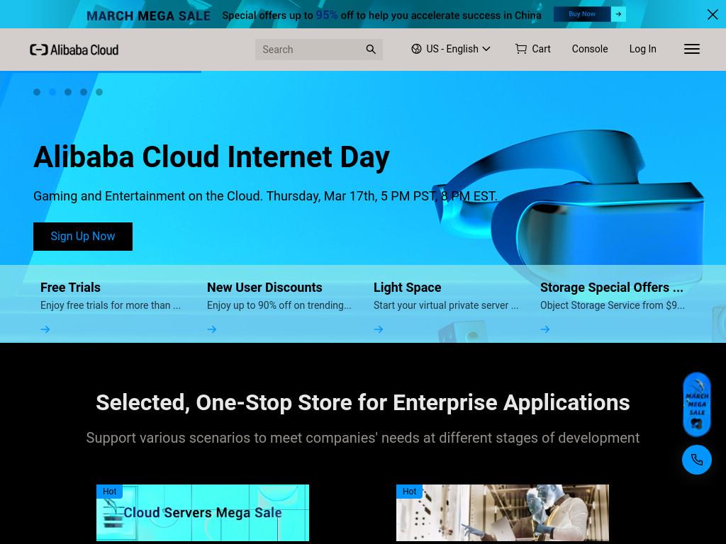Click 'Start your virtual private server ...' text
Screen dimensions: 726x544
pos(446,305)
